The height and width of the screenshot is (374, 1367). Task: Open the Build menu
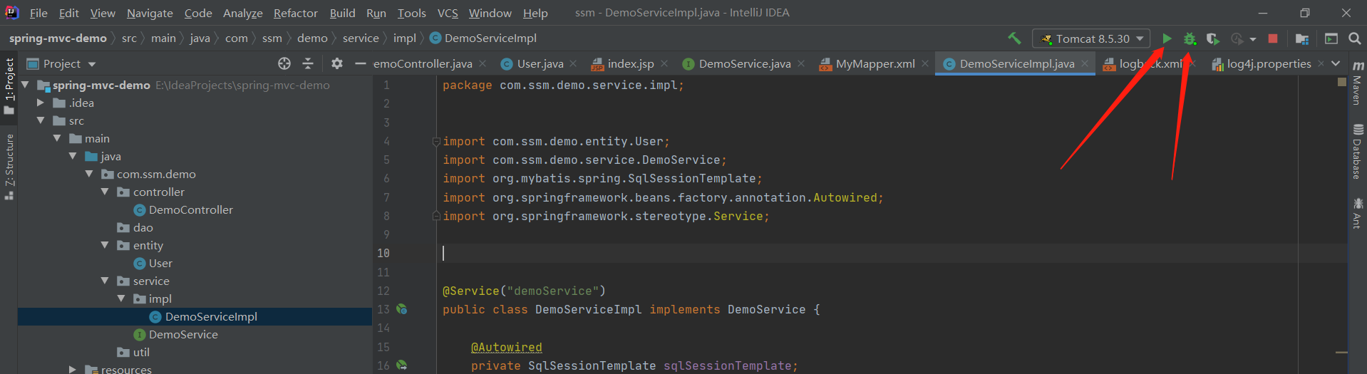click(x=342, y=13)
